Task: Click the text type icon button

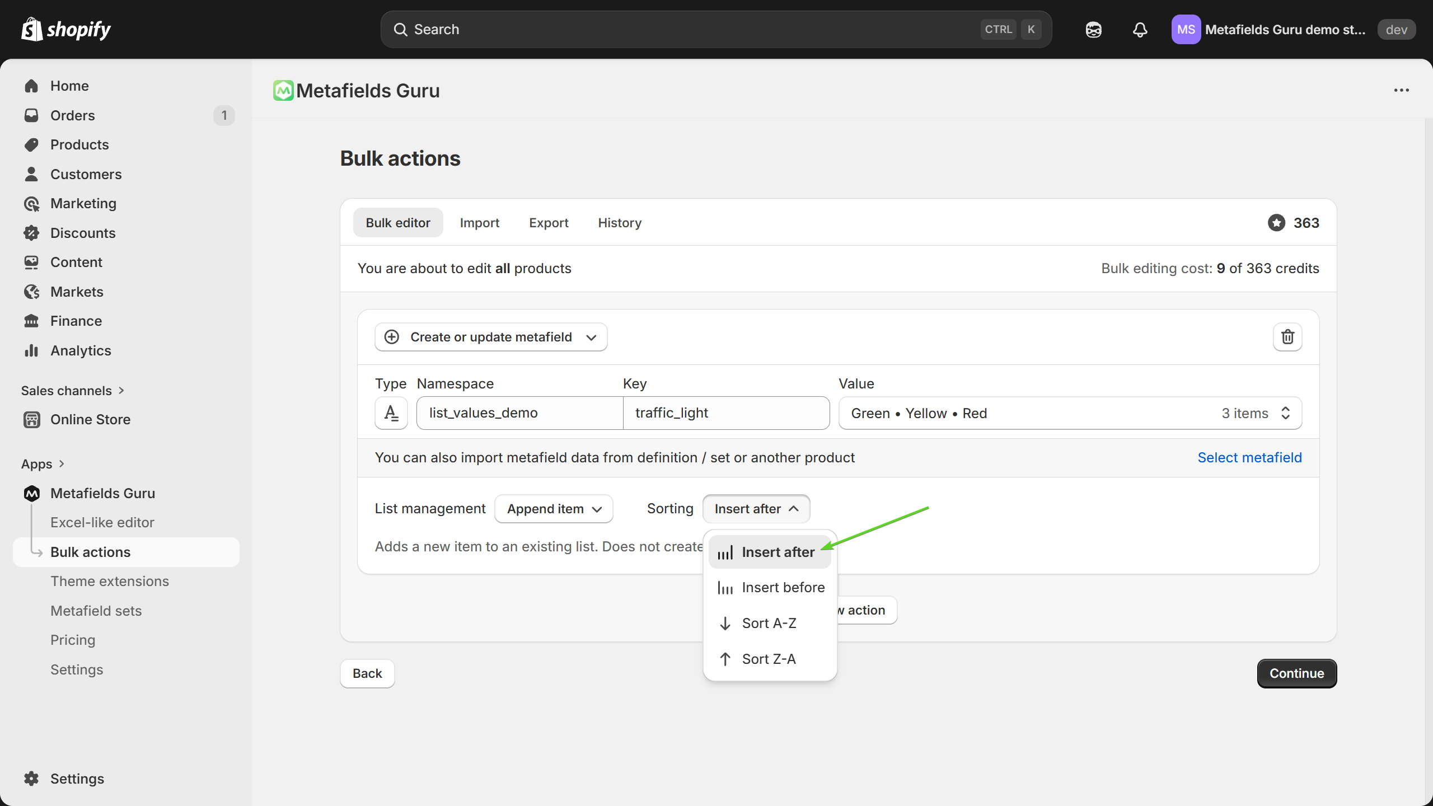Action: click(391, 413)
